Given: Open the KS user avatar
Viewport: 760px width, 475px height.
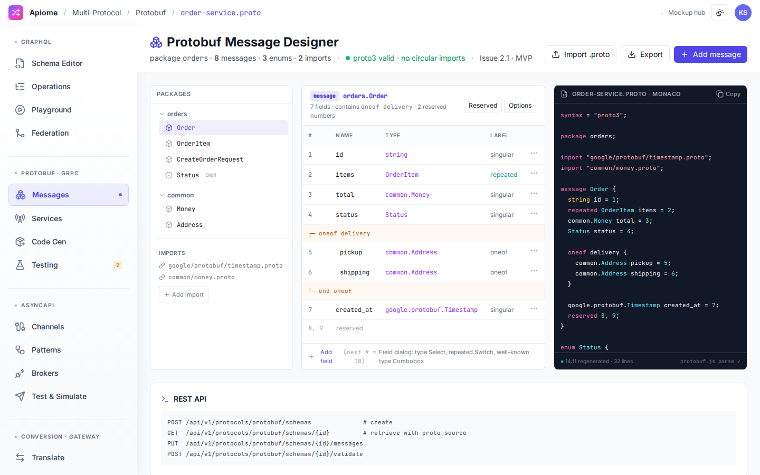Looking at the screenshot, I should [x=743, y=13].
